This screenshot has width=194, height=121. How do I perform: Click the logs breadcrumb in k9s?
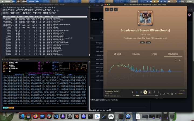click(x=11, y=108)
